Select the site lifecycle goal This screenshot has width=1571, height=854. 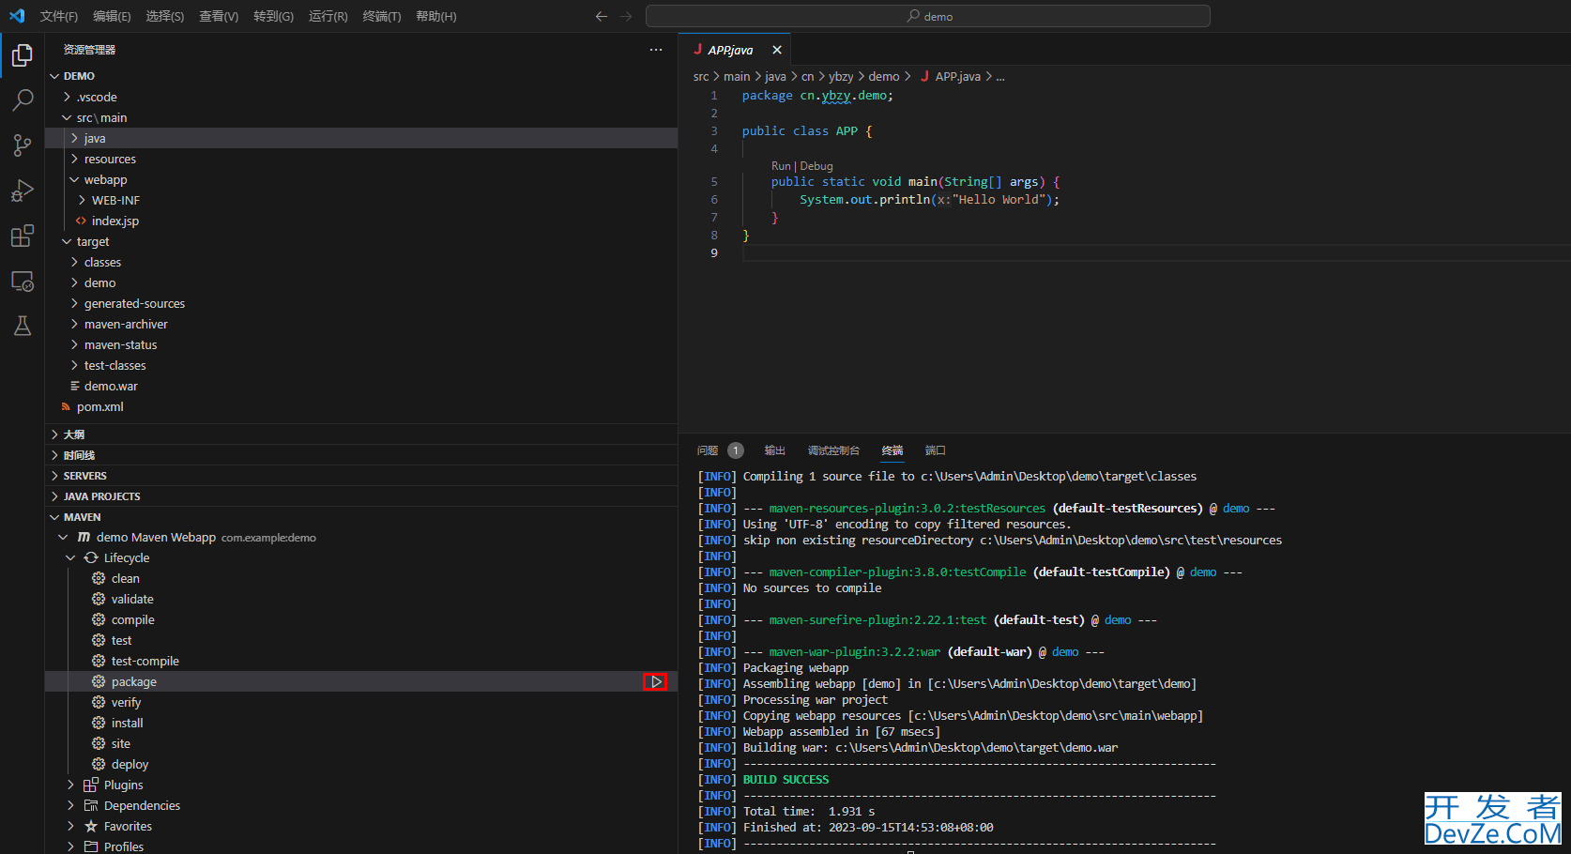(121, 743)
